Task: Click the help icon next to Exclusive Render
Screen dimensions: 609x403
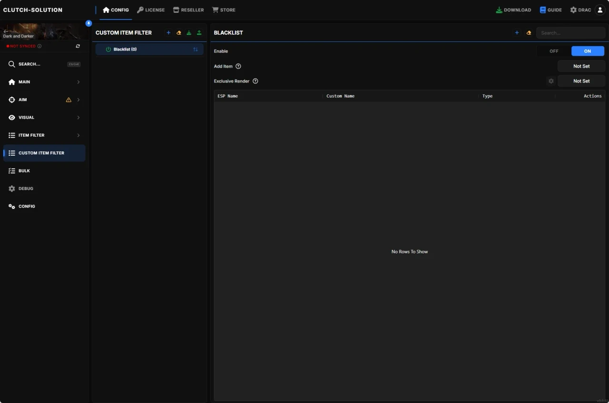Action: click(x=255, y=81)
